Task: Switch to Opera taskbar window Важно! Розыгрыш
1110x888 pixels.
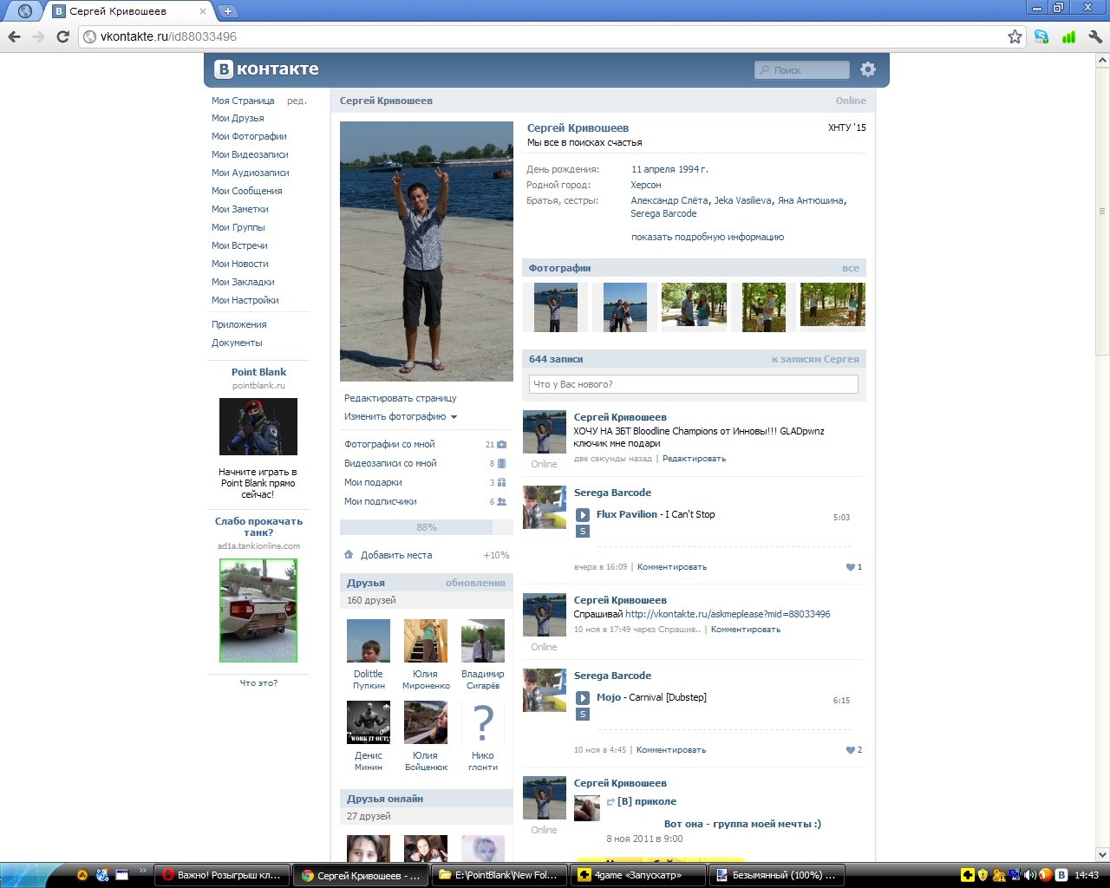Action: click(222, 875)
